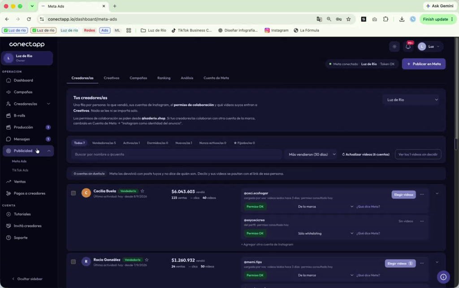The height and width of the screenshot is (288, 459).
Task: Open more options for @memi.tips account
Action: point(422,263)
